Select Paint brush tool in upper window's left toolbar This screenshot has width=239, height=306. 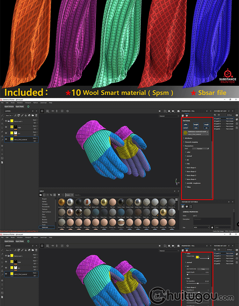pyautogui.click(x=2, y=115)
